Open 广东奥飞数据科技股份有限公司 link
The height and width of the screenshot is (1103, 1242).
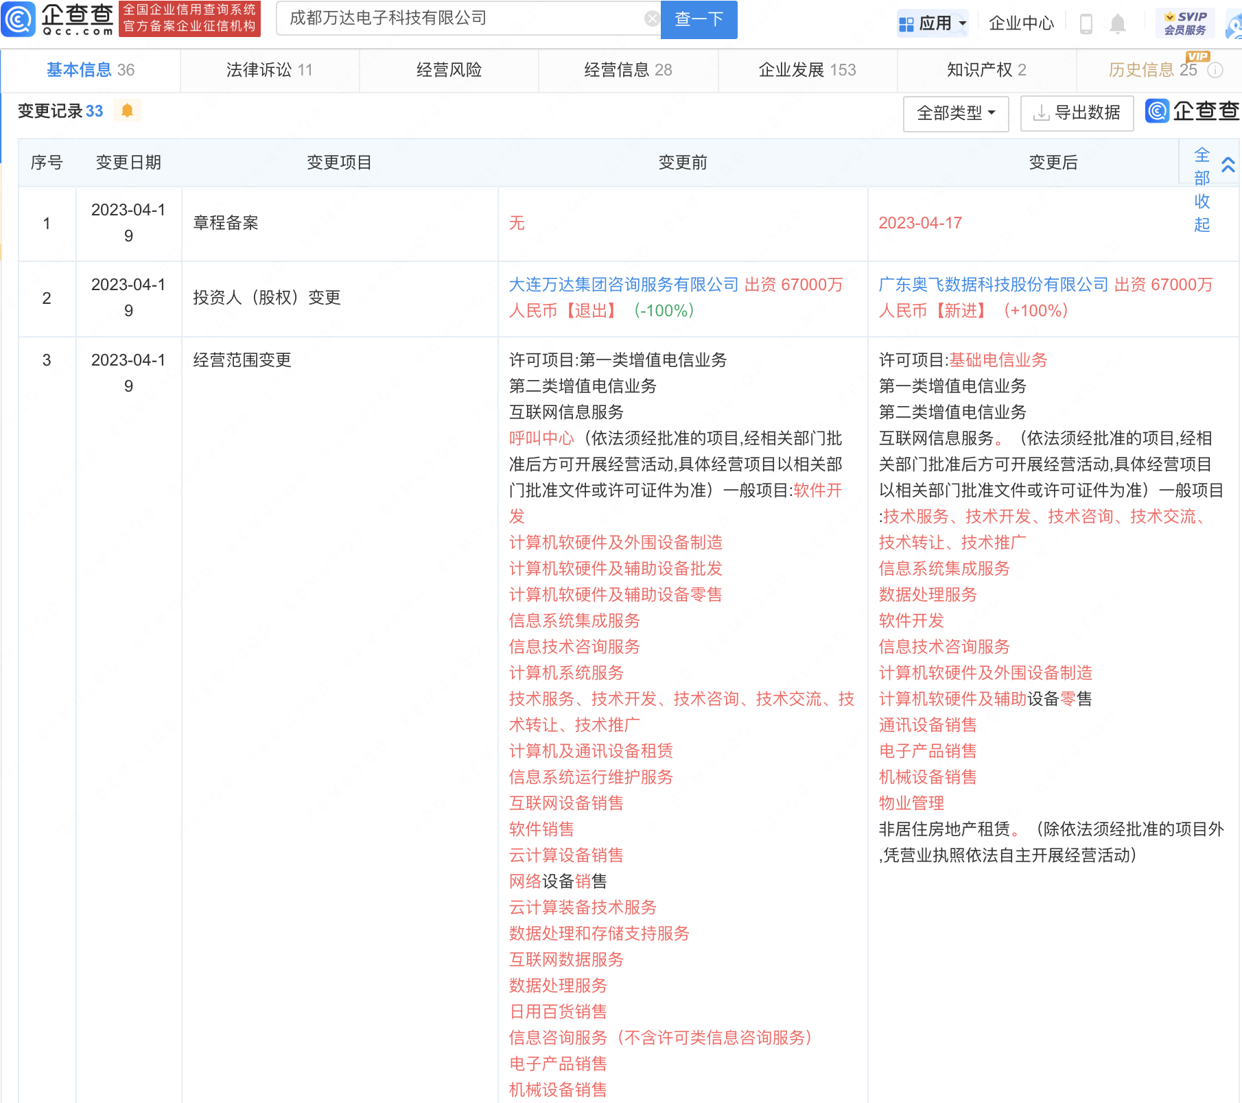click(x=994, y=285)
